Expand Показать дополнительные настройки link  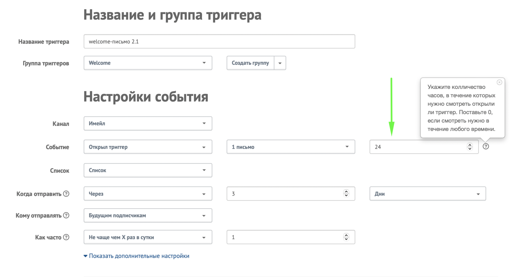137,256
